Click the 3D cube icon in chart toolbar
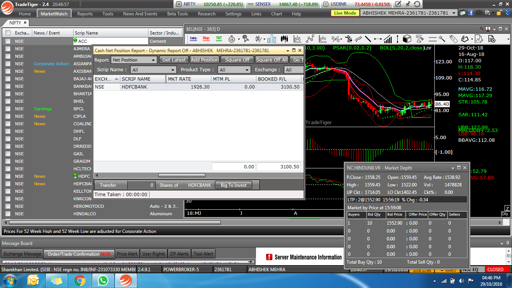The width and height of the screenshot is (512, 288). click(407, 39)
